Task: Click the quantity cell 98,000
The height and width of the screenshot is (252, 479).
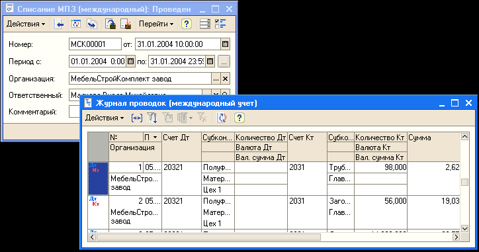Action: point(380,167)
